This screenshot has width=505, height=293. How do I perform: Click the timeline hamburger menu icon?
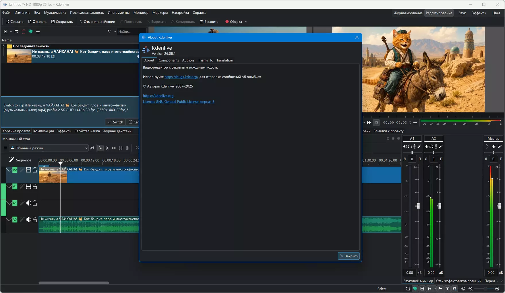tap(5, 148)
